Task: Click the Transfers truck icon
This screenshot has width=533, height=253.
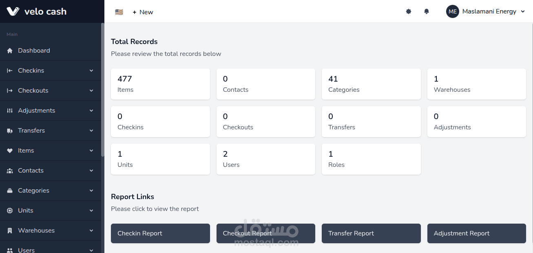Action: [10, 131]
